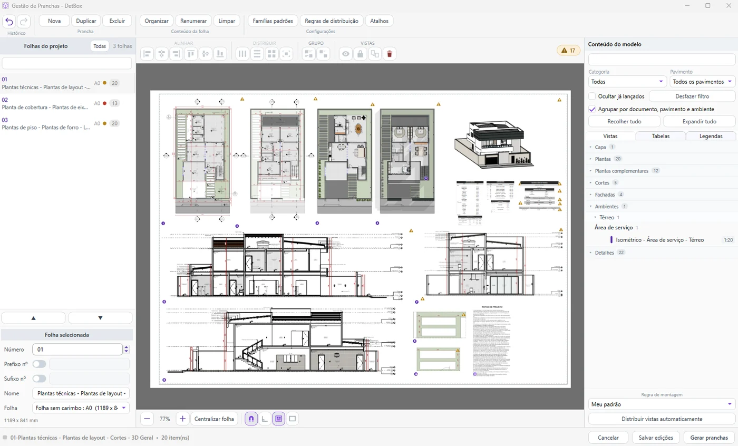Uncheck Agrupar por documento, pavimento e ambiente
The height and width of the screenshot is (446, 738).
click(x=592, y=109)
